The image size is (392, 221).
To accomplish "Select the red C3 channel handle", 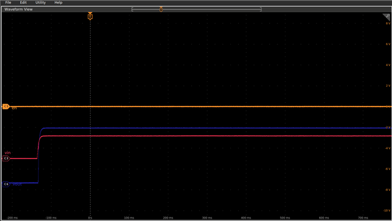I will click(x=6, y=158).
